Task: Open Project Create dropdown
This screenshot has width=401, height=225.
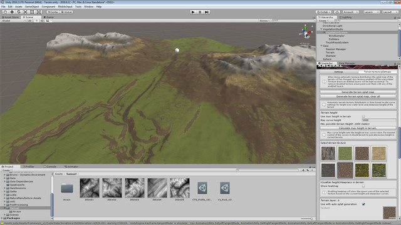Action: point(6,170)
